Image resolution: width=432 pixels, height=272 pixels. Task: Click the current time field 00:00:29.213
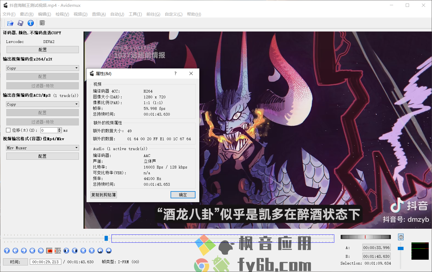pos(45,262)
